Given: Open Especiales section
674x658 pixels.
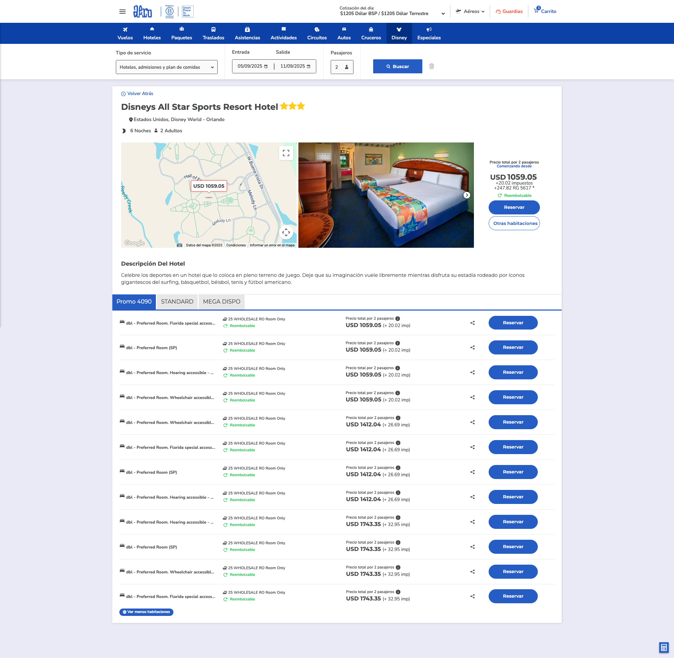Looking at the screenshot, I should coord(429,33).
